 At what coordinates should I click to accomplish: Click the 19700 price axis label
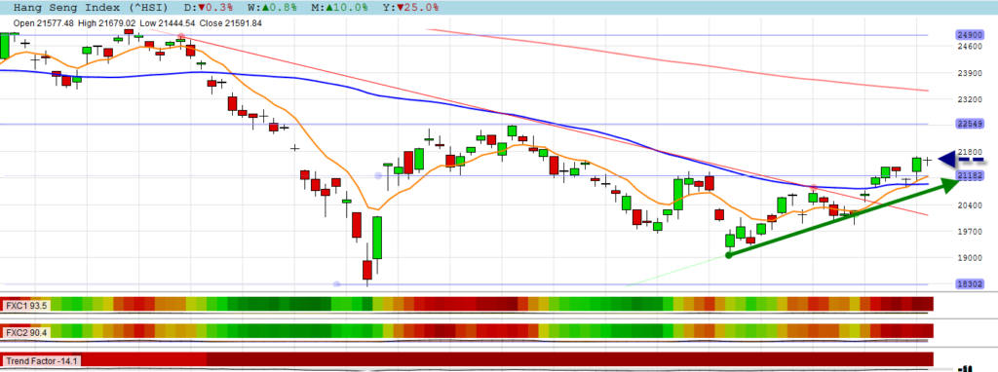(970, 232)
